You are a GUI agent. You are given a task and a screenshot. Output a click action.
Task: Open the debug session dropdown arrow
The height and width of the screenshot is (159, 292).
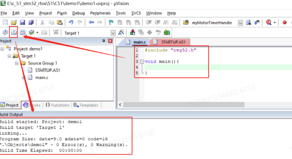(275, 22)
